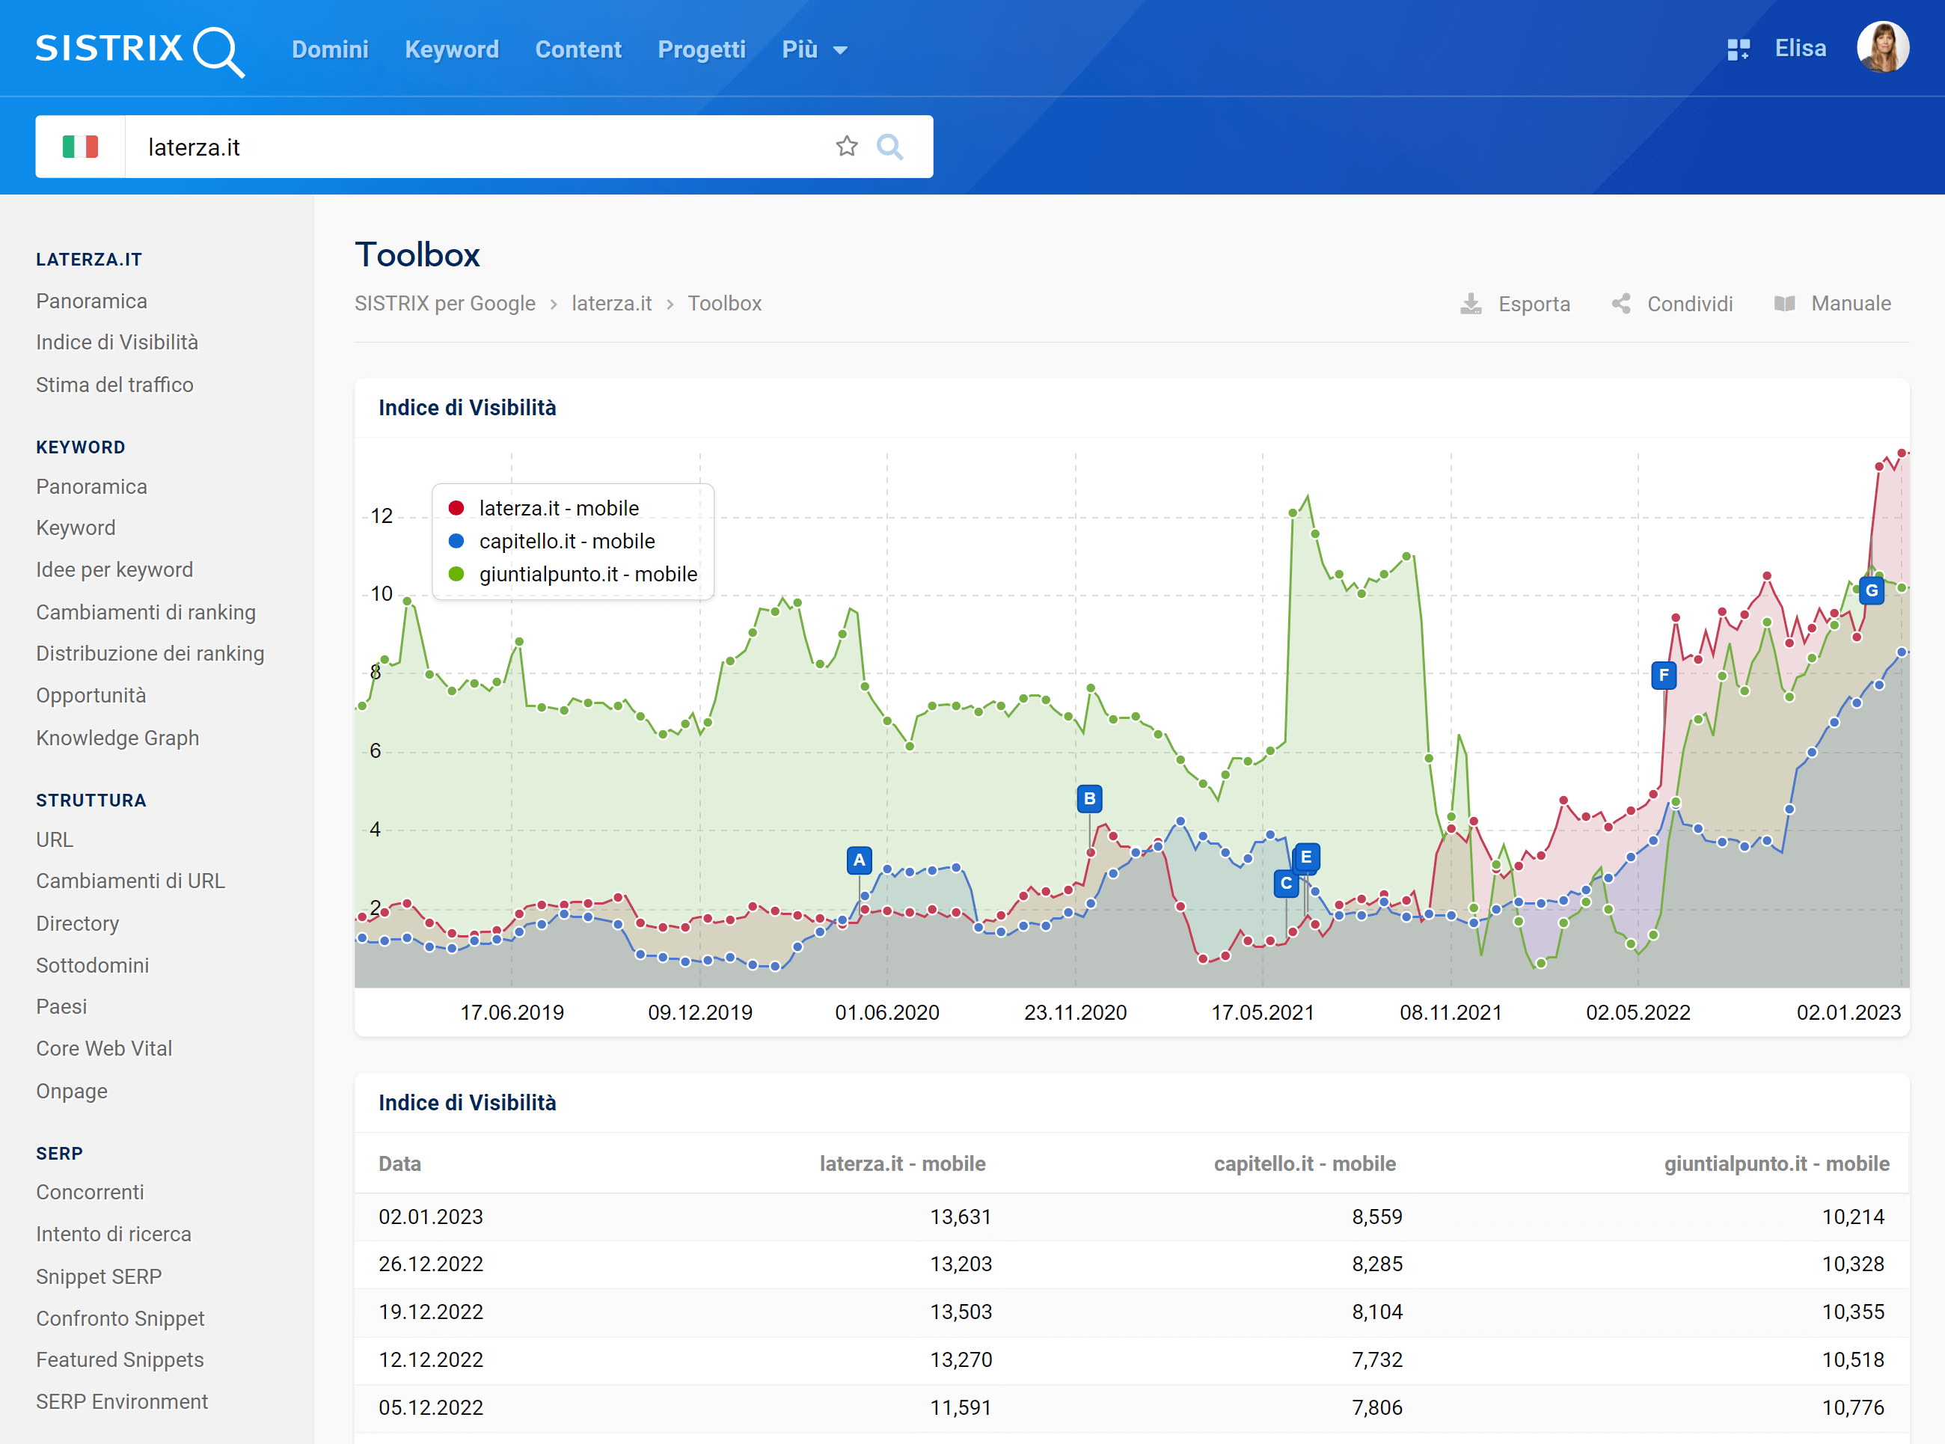Viewport: 1945px width, 1444px height.
Task: Open Panoramica under KEYWORD section
Action: (x=92, y=486)
